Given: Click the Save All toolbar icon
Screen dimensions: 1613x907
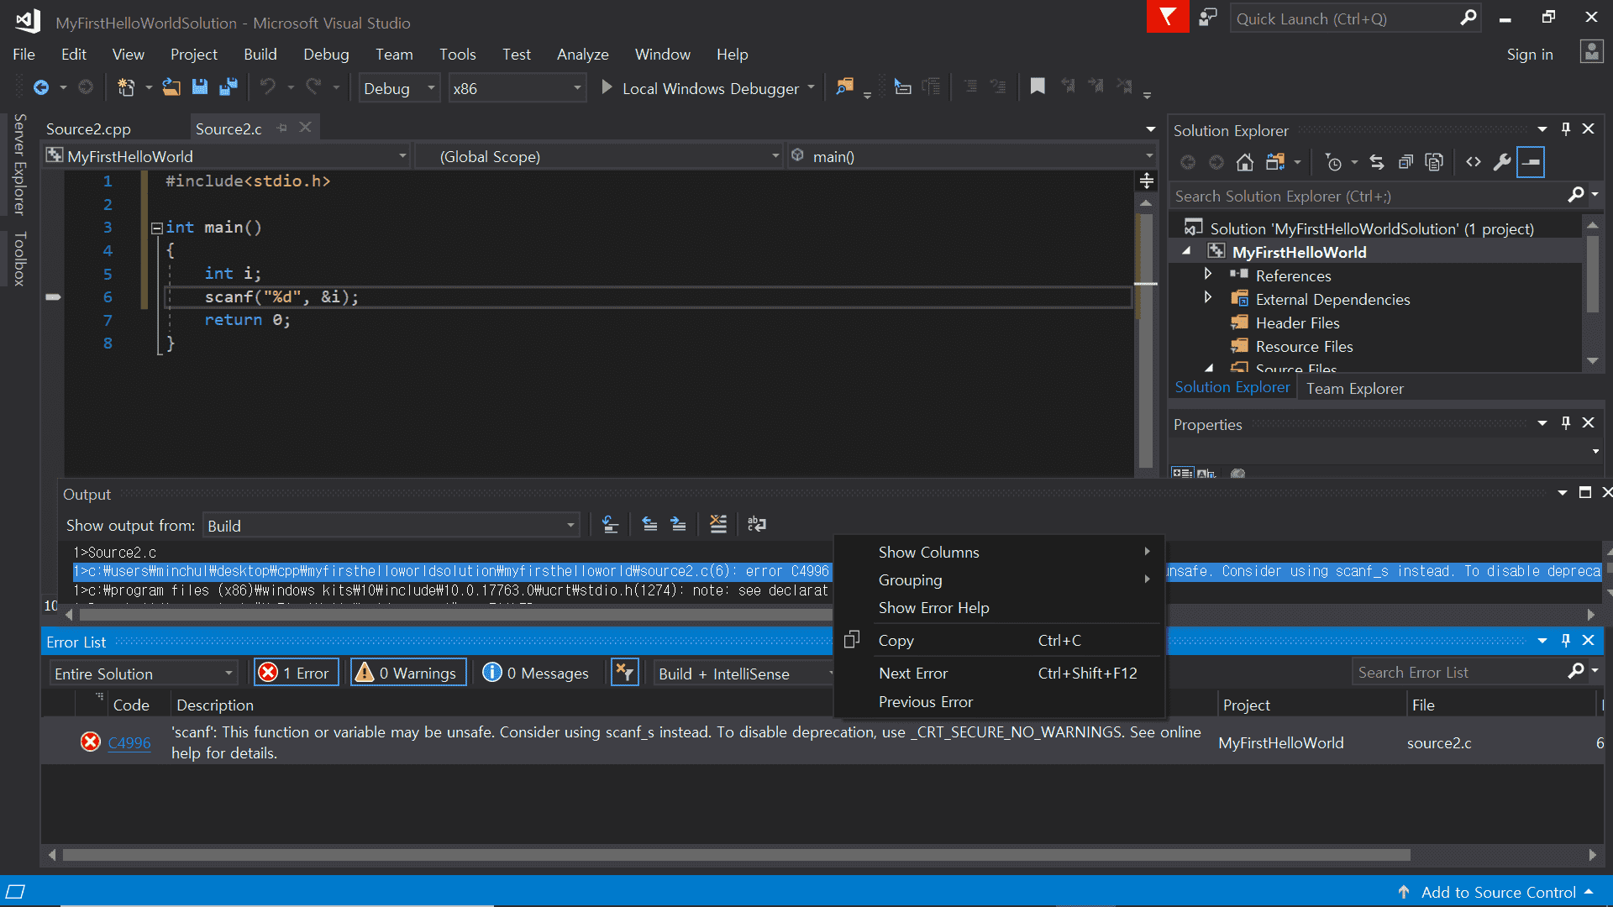Looking at the screenshot, I should (x=228, y=87).
